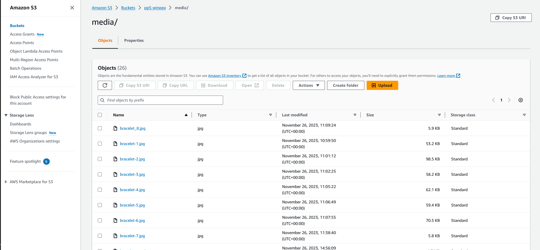Click the file icon beside bracelet-3.jpg
The image size is (540, 250).
(x=115, y=174)
